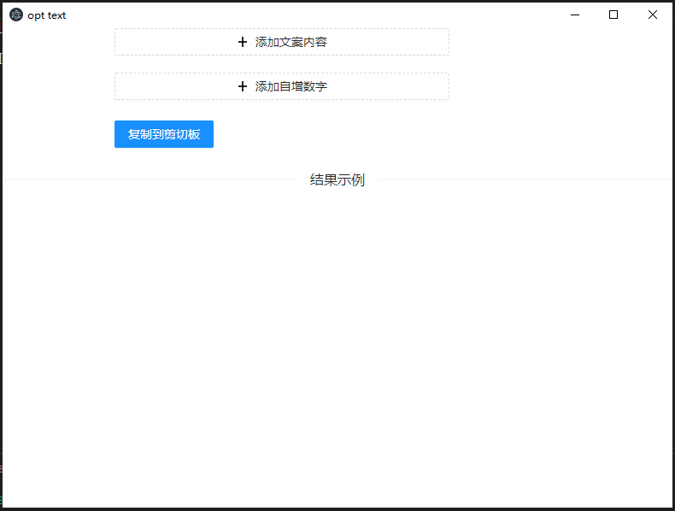Maximize the opt text window

613,15
